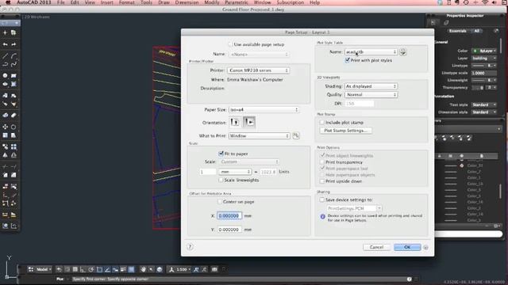508x285 pixels.
Task: Open plot style table editor icon
Action: tap(402, 51)
